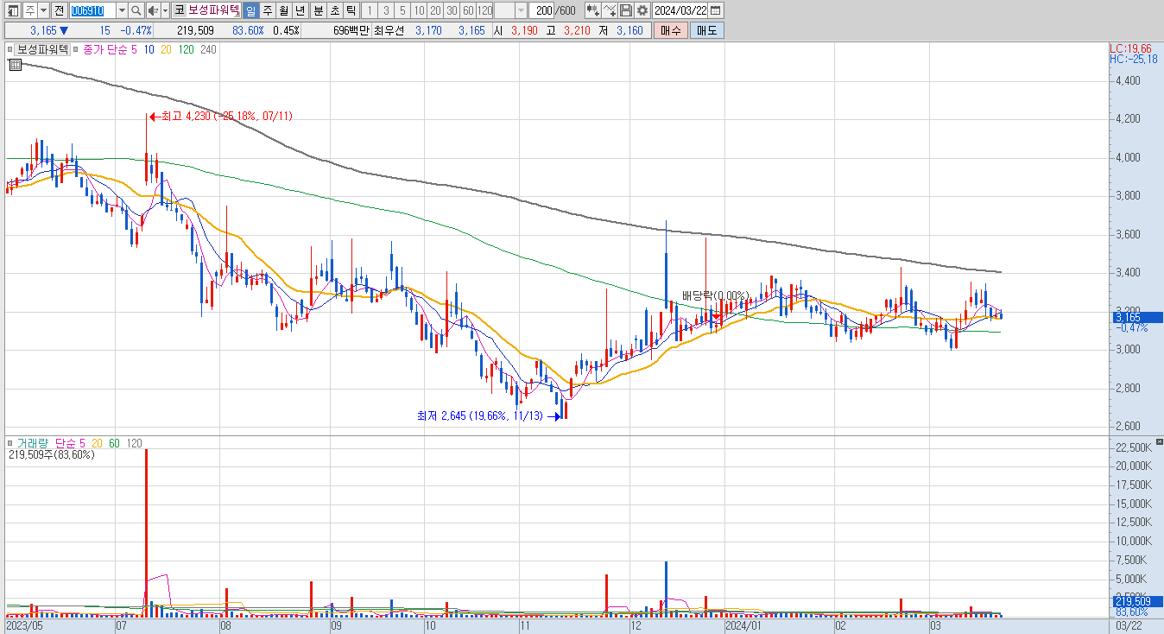The image size is (1164, 634).
Task: Open the calendar date picker icon
Action: coord(716,10)
